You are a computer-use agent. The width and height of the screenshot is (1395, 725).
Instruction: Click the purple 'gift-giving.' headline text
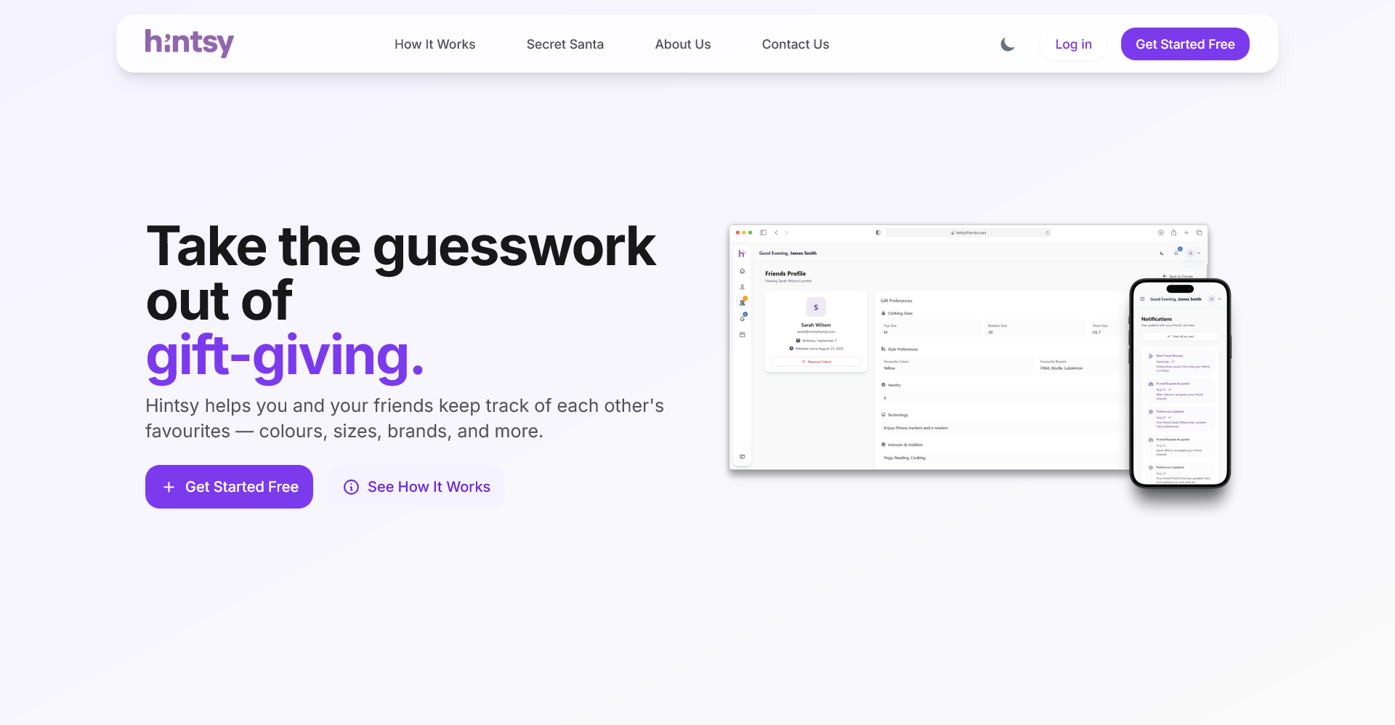285,356
